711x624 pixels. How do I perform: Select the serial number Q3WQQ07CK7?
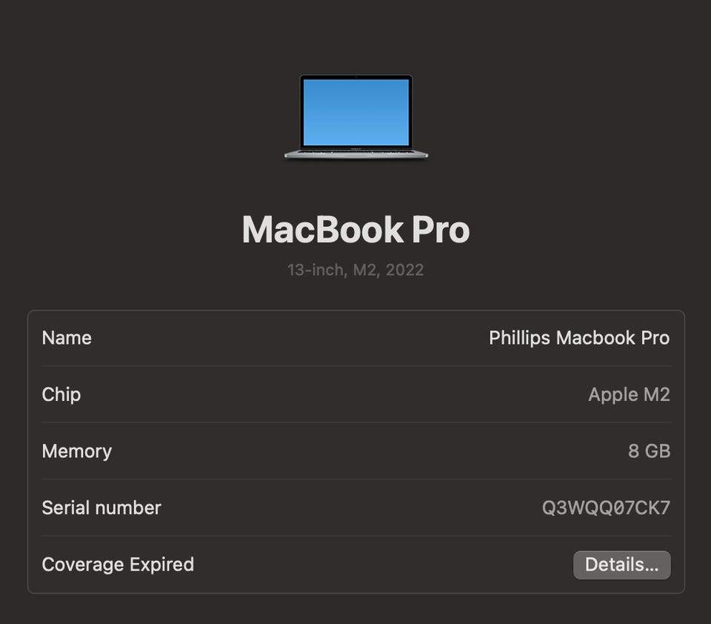click(x=606, y=508)
